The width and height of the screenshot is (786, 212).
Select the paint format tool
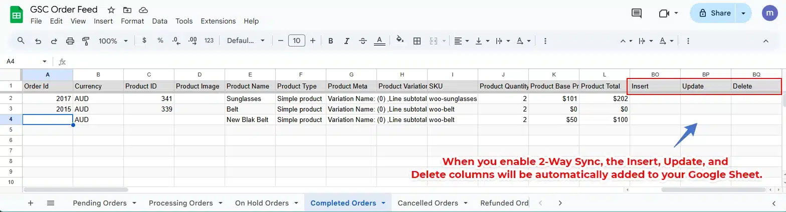tap(86, 41)
